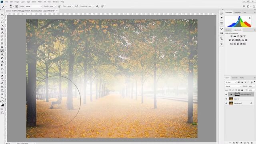Viewport: 256px width, 144px height.
Task: Open the Smoothing slider arrow
Action: (94, 6)
